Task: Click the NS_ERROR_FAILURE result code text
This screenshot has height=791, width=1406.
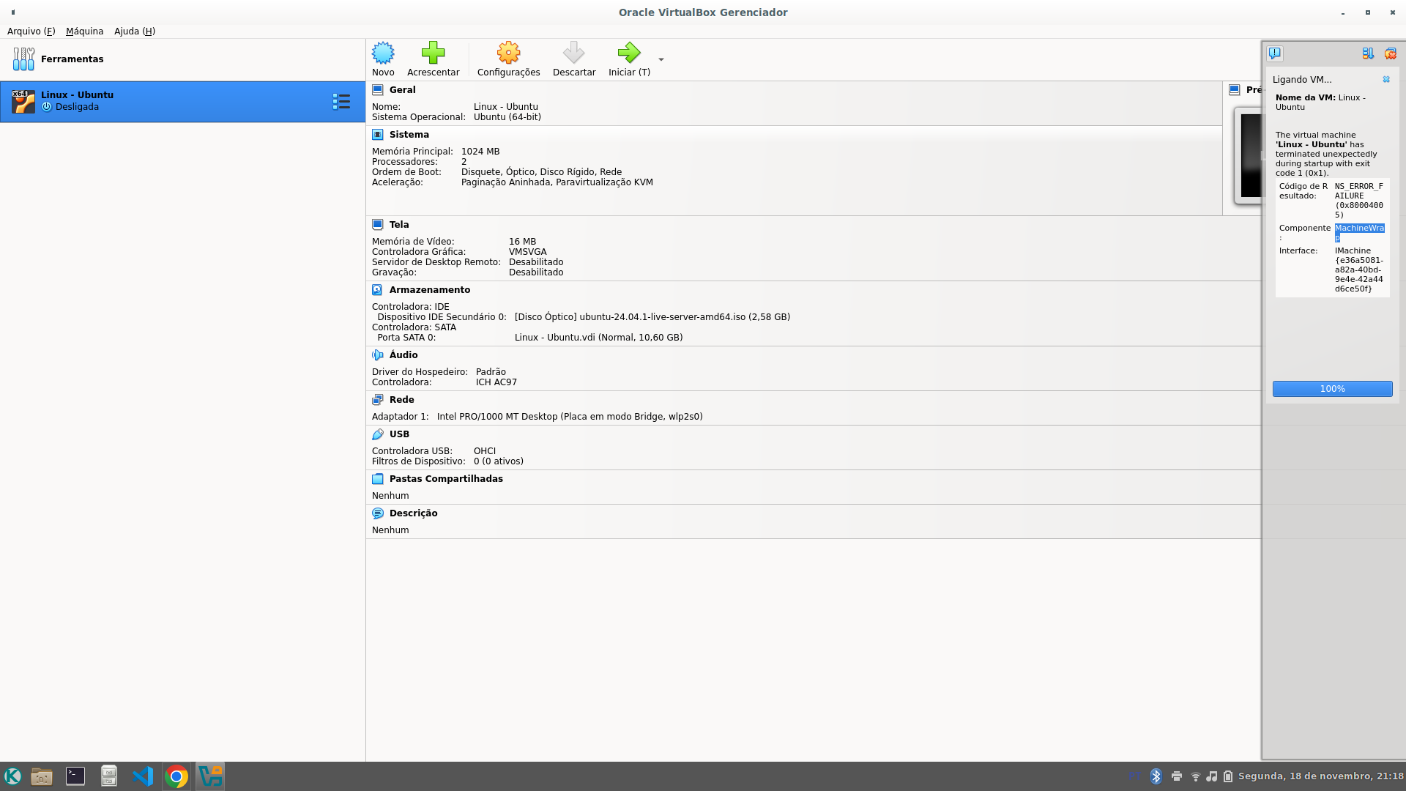Action: [x=1359, y=200]
